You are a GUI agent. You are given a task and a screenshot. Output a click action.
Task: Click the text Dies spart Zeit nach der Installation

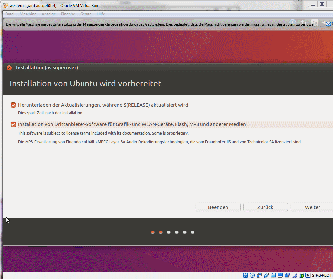pyautogui.click(x=51, y=113)
